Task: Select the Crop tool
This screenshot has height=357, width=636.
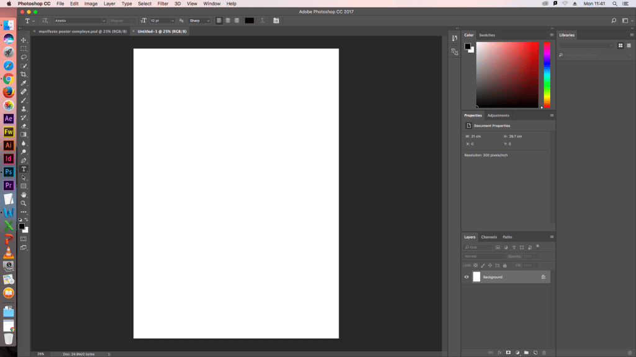Action: [x=24, y=74]
